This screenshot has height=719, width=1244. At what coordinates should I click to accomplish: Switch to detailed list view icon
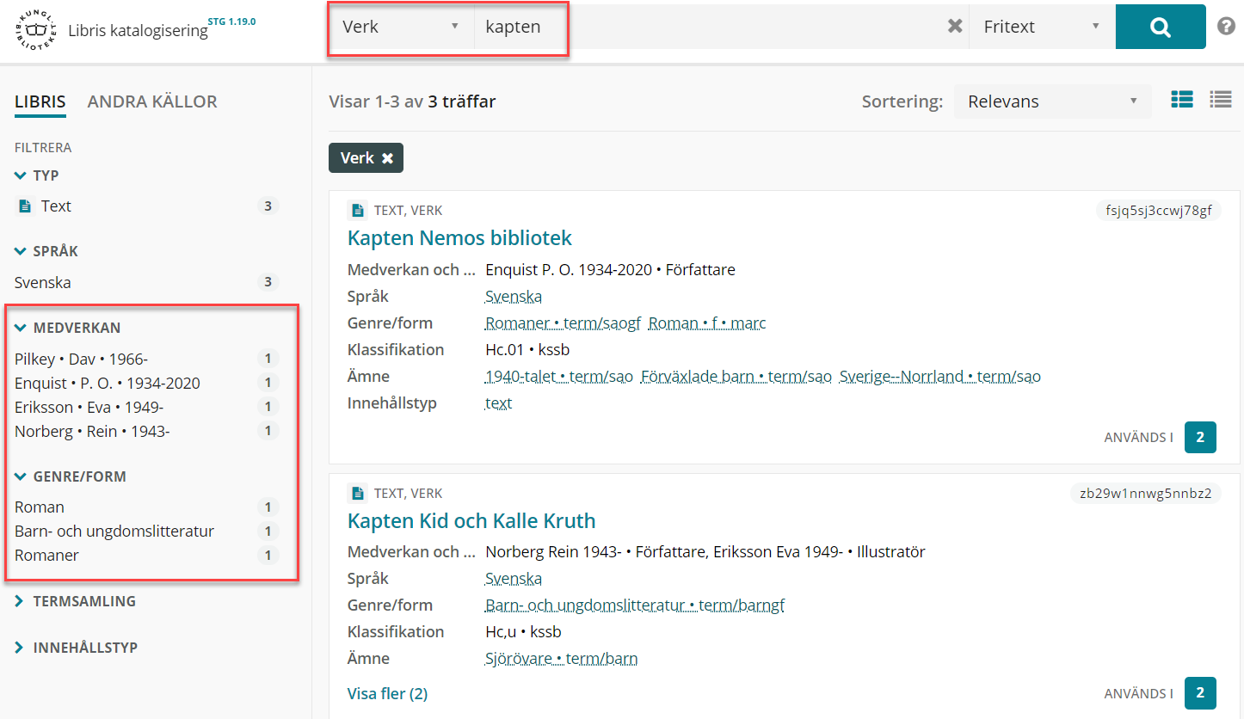1182,100
